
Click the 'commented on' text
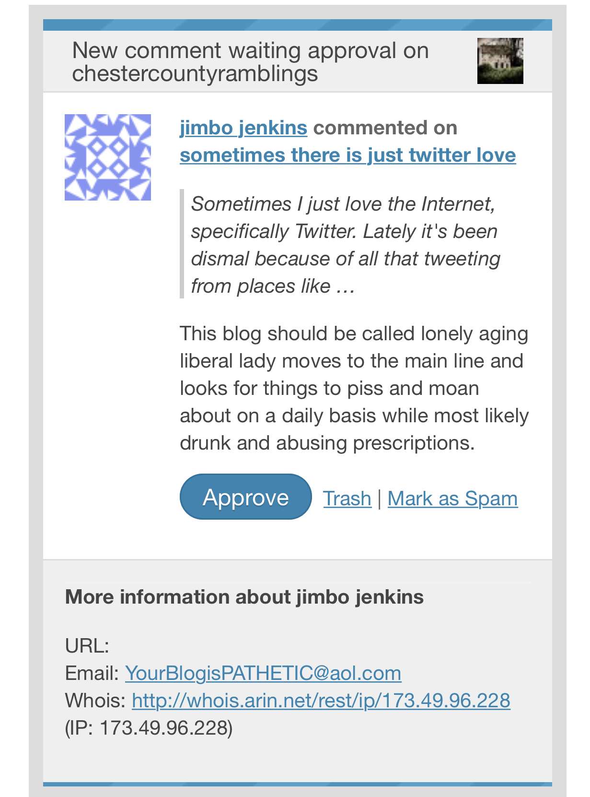coord(385,128)
